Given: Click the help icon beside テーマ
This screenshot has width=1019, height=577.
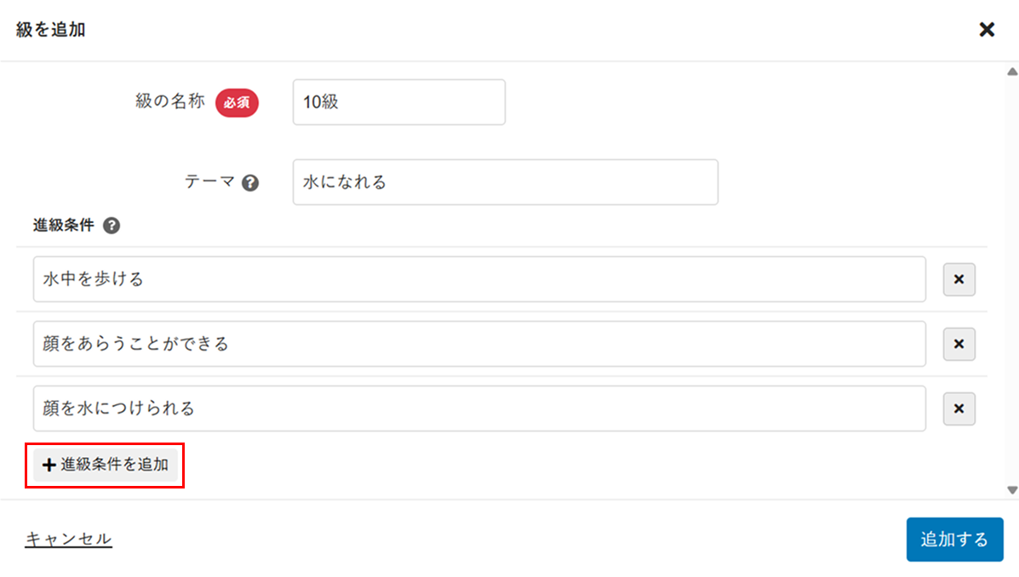Looking at the screenshot, I should (250, 183).
